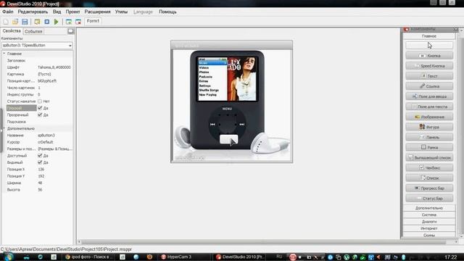464x261 pixels.
Task: Select the Статус бар component
Action: click(x=429, y=198)
